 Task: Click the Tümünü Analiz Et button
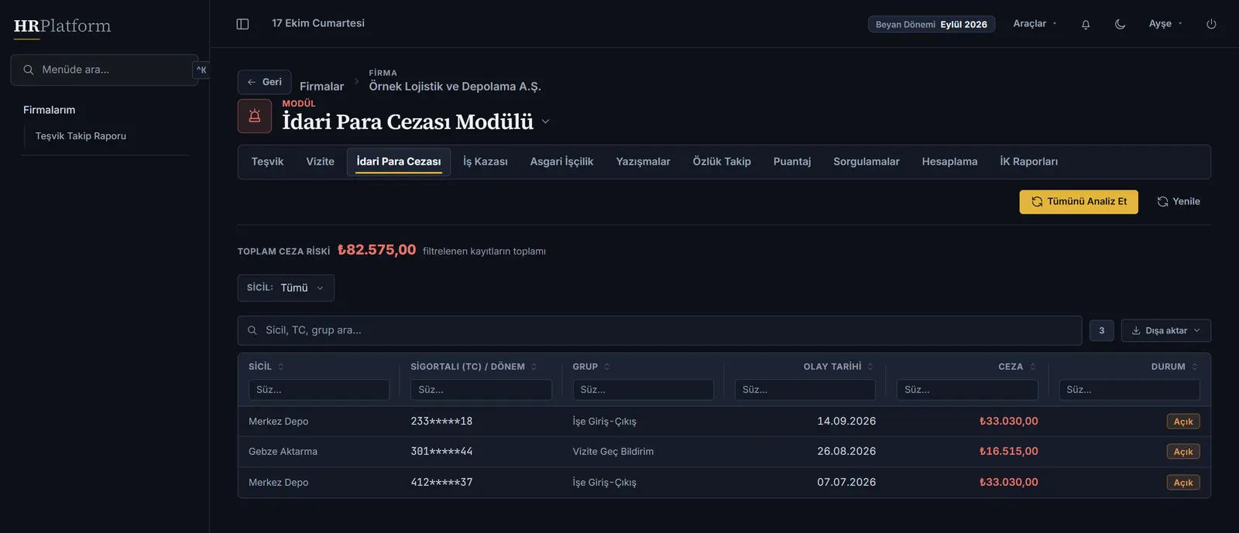[1079, 202]
